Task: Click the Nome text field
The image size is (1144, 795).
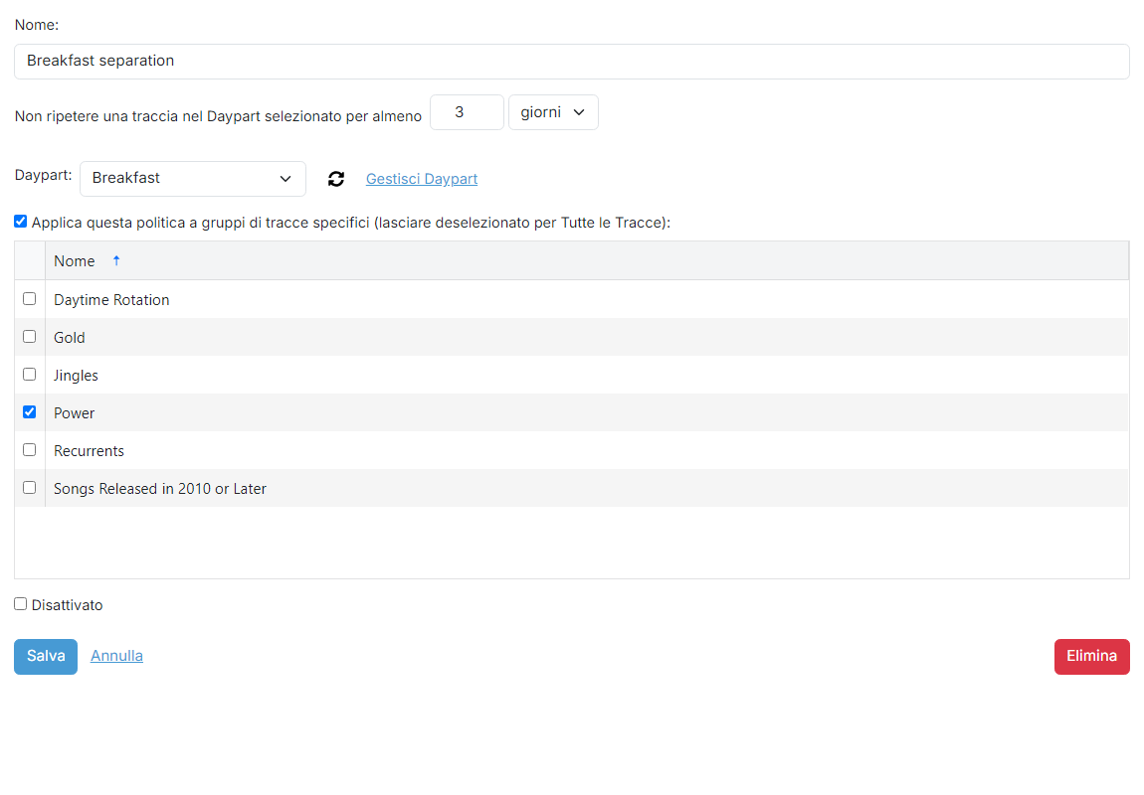Action: click(x=572, y=62)
